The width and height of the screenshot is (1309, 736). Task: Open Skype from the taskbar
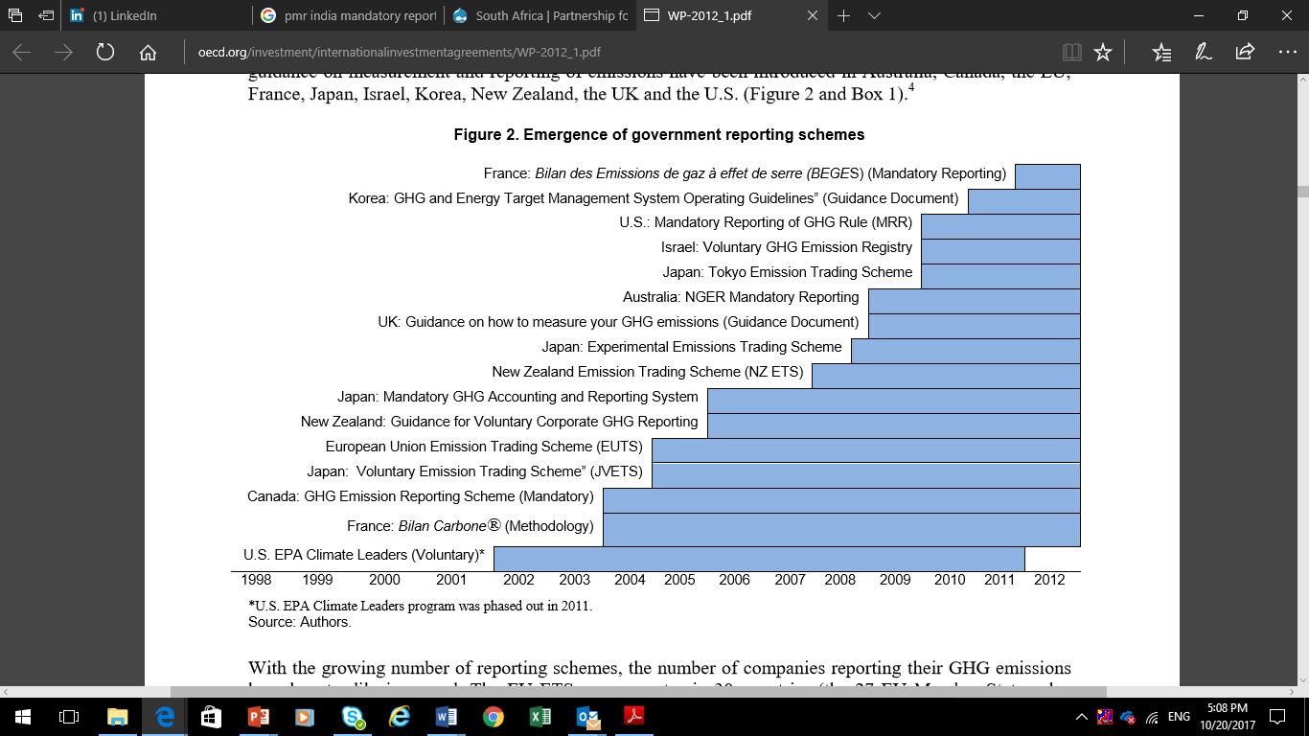tap(352, 716)
